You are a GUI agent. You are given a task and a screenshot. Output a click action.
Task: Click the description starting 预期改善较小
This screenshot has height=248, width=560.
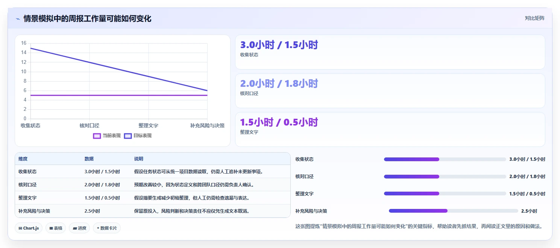tap(194, 185)
